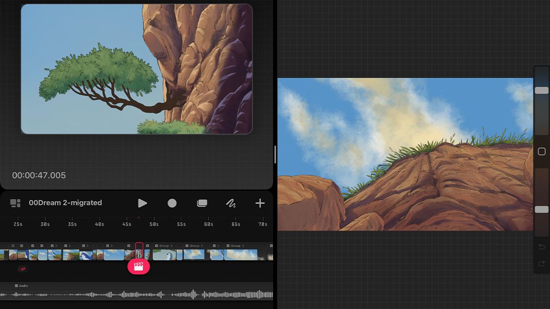Image resolution: width=550 pixels, height=309 pixels.
Task: Tap the Play button to preview
Action: (142, 203)
